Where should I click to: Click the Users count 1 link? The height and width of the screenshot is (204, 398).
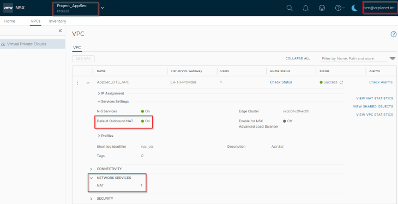pos(221,82)
